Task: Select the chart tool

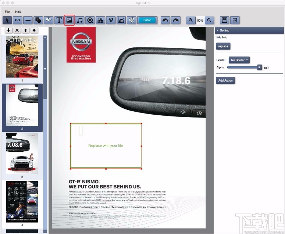Action: point(121,20)
